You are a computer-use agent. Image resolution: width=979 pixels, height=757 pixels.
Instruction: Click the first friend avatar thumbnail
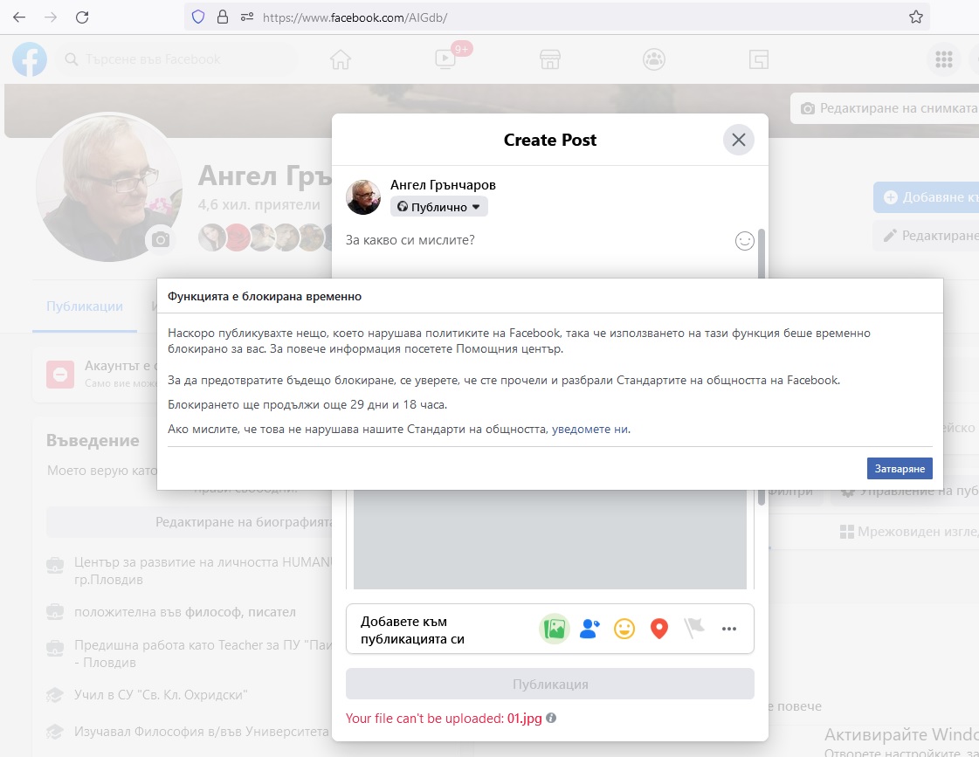click(x=211, y=237)
